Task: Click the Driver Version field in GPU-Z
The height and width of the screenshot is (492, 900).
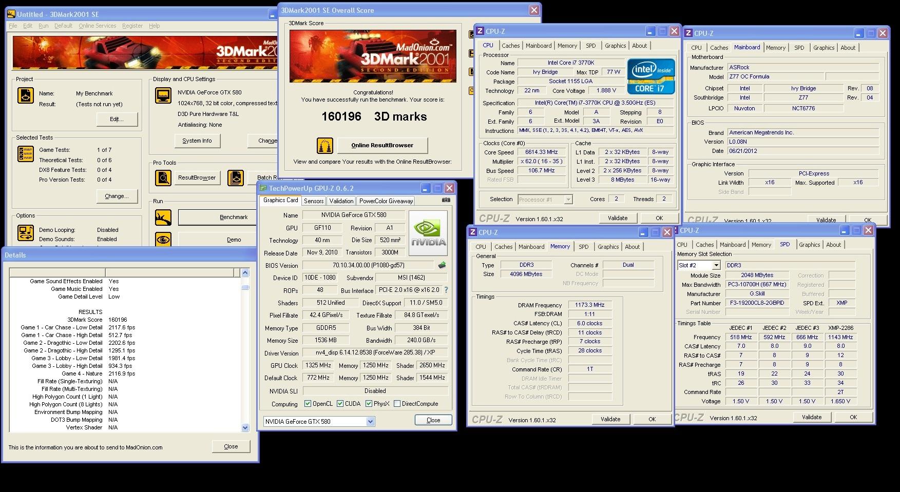Action: click(x=375, y=352)
